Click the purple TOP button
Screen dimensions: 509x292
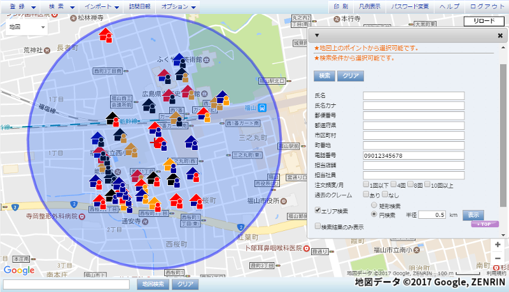click(x=485, y=224)
